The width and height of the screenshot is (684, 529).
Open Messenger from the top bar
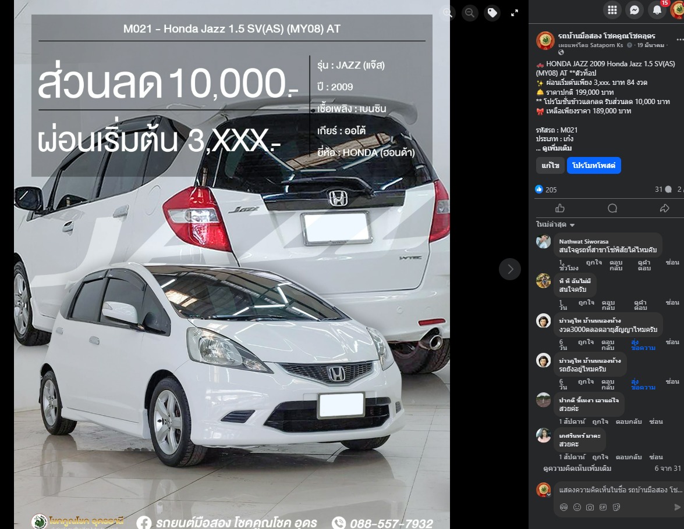(635, 10)
